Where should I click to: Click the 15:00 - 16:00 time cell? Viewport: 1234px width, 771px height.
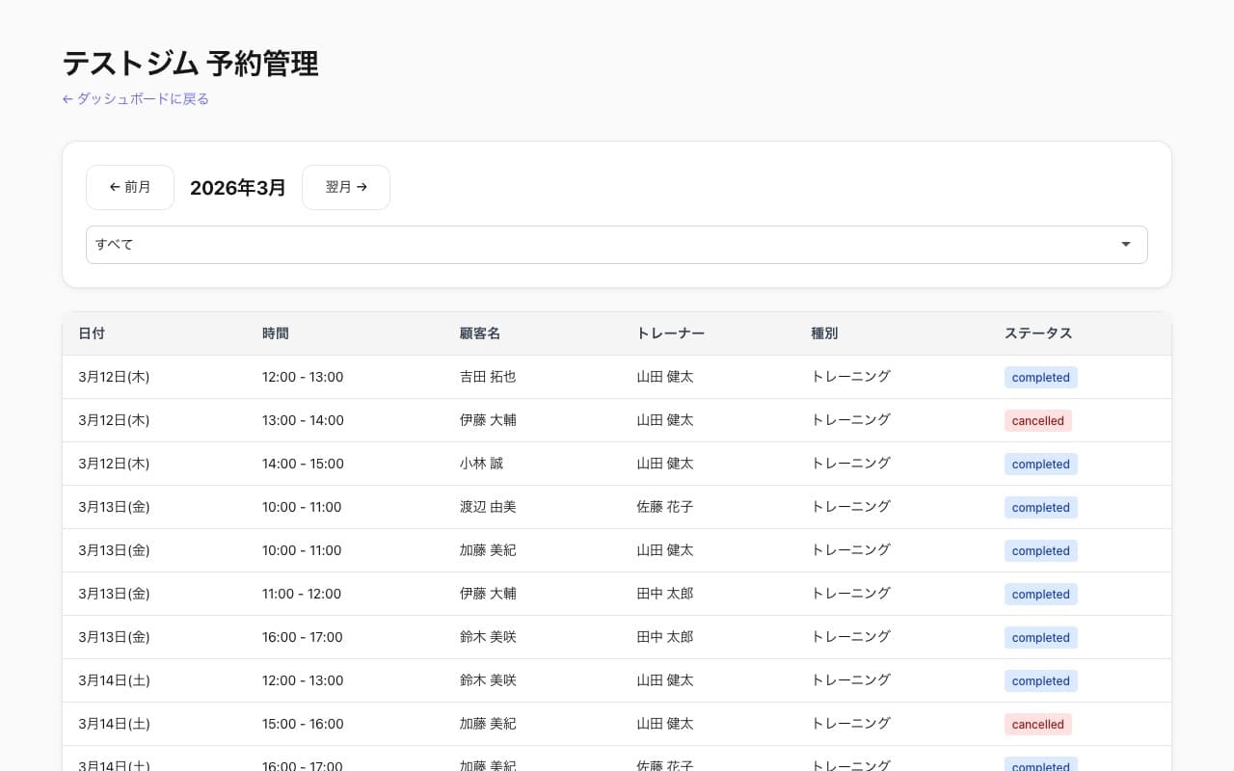pos(303,724)
